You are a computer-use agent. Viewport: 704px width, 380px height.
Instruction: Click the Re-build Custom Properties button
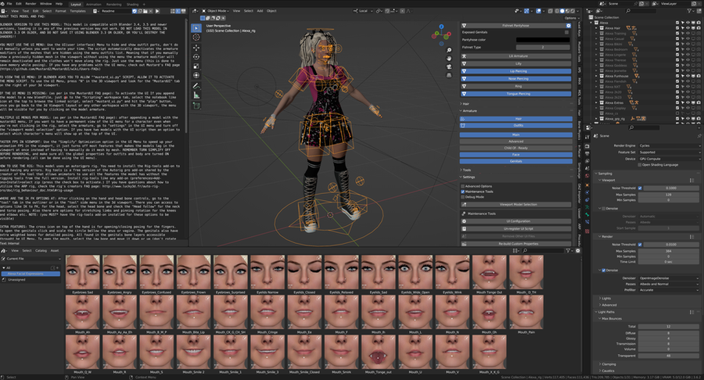(515, 244)
